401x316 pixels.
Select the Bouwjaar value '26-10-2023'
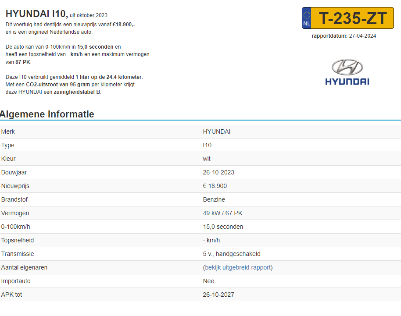coord(218,172)
